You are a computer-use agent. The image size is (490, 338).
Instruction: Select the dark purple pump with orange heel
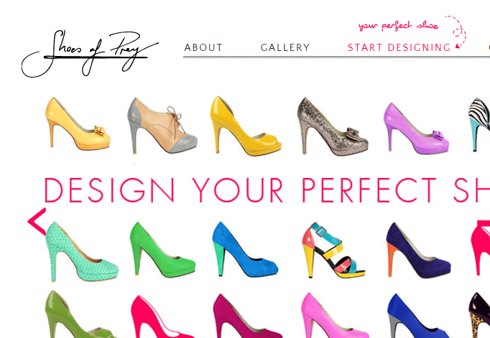click(x=418, y=250)
